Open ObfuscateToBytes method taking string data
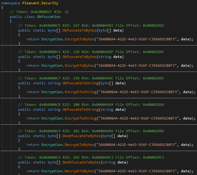The width and height of the screenshot is (197, 175). [x=79, y=57]
